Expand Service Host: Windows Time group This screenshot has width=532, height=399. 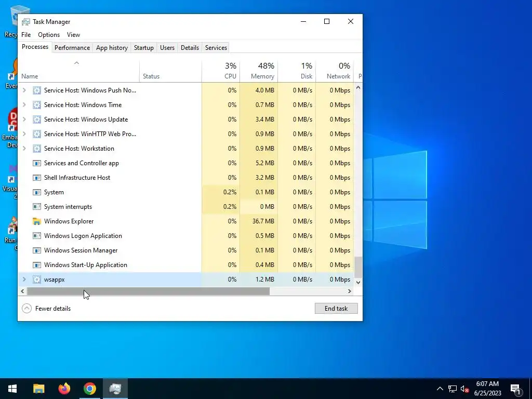click(24, 105)
